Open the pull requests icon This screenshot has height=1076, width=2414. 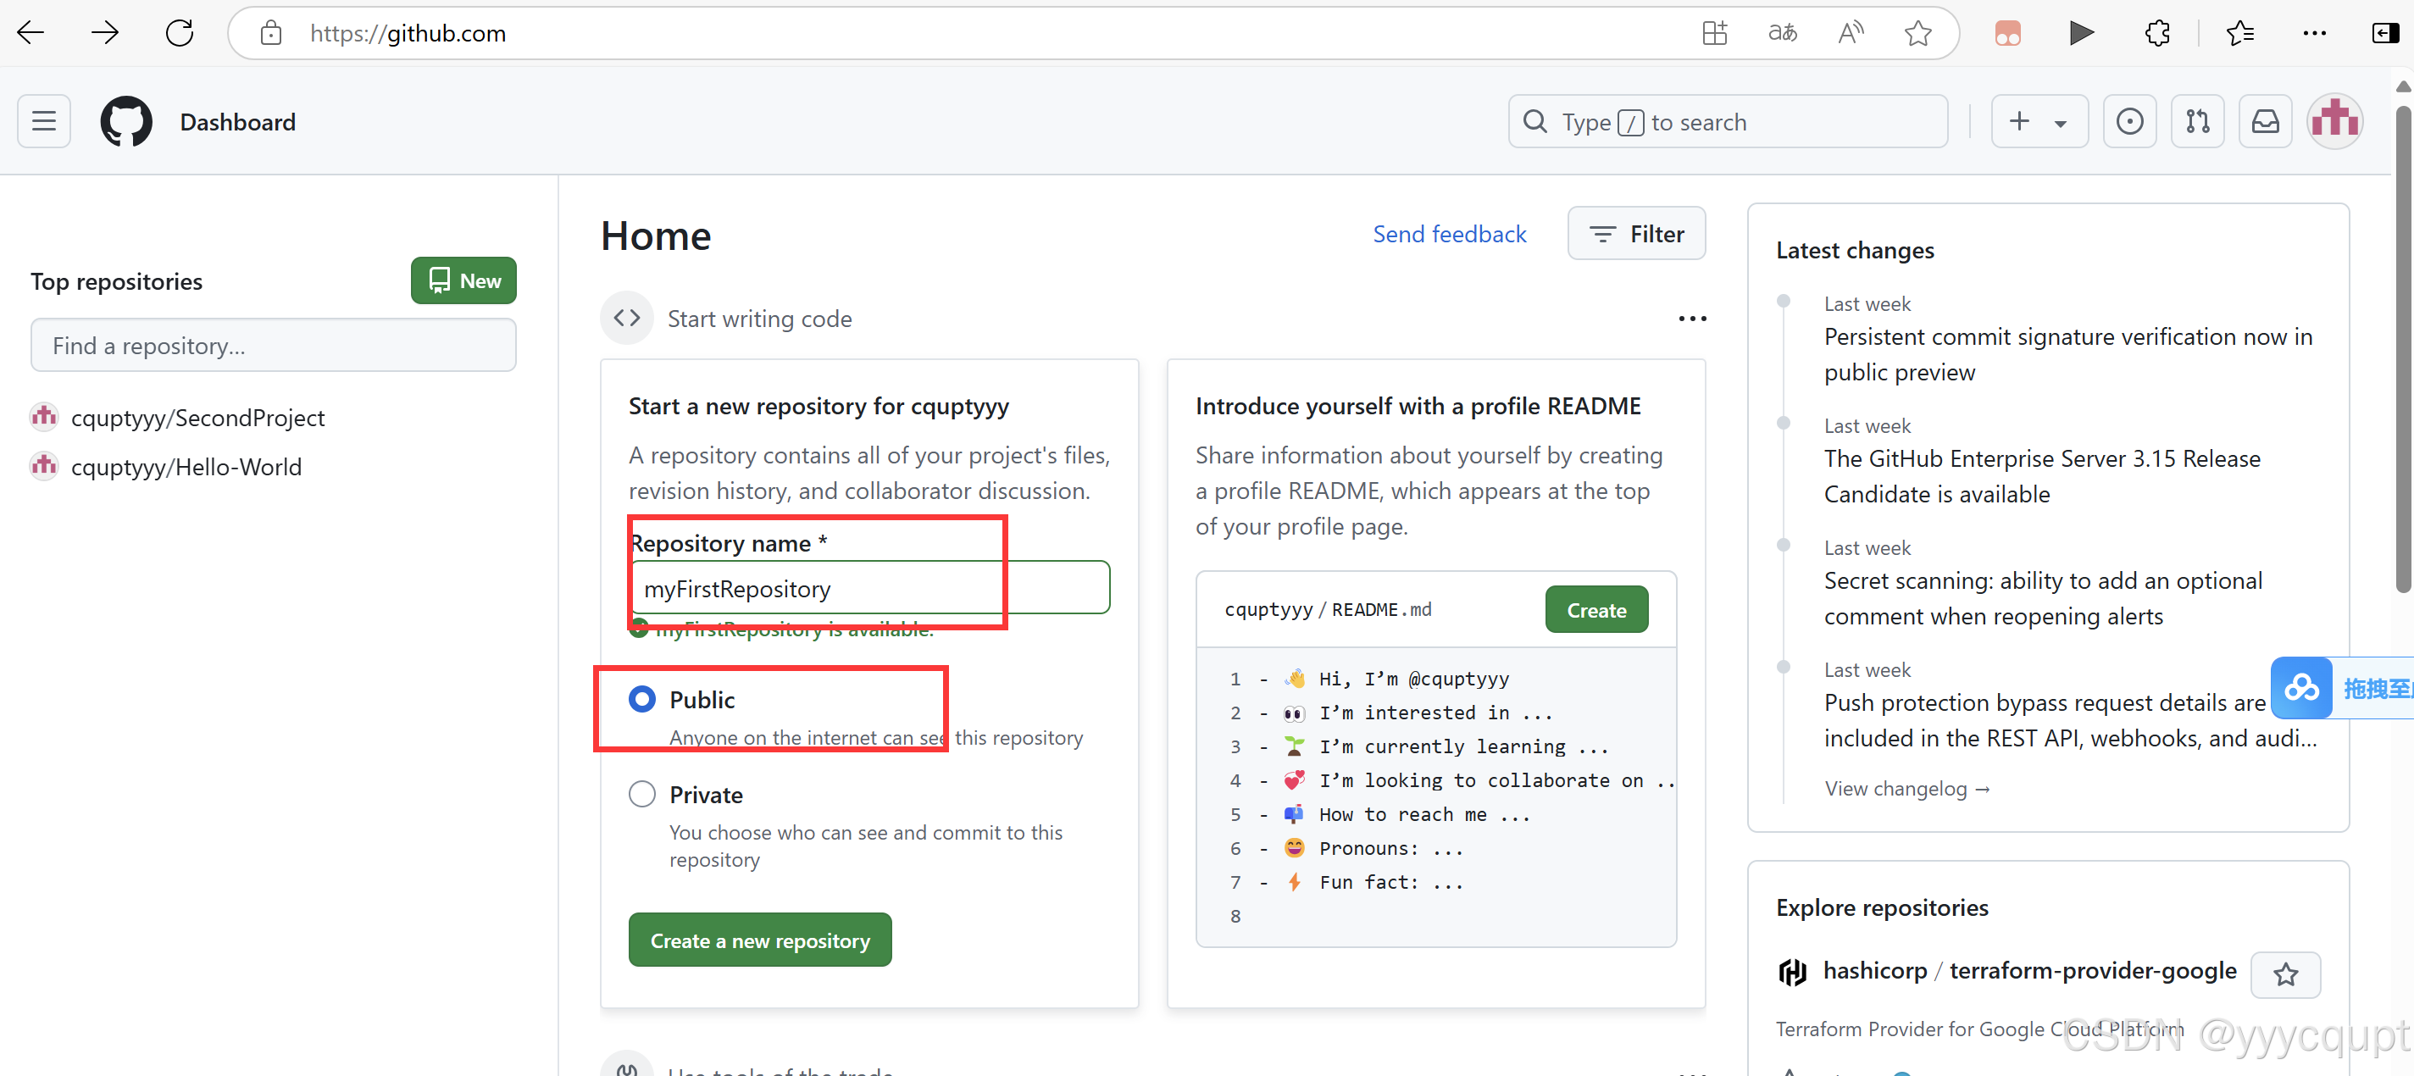point(2198,121)
